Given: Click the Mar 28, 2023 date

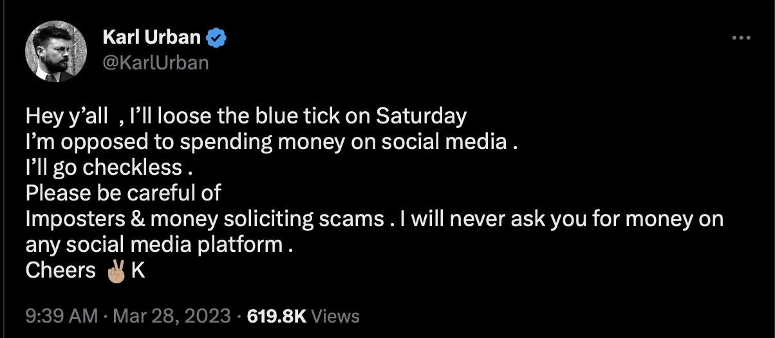Looking at the screenshot, I should pos(171,316).
